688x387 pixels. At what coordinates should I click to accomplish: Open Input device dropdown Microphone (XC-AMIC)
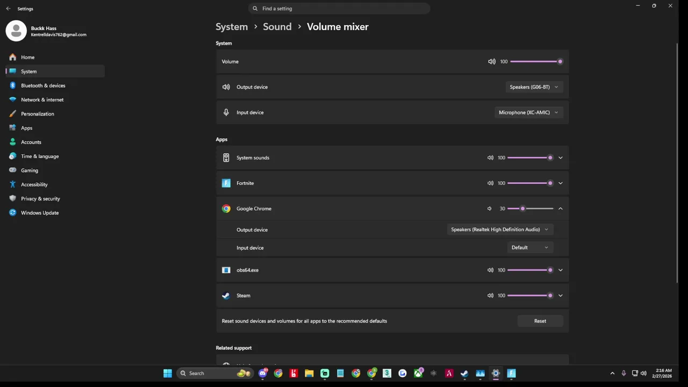pos(528,112)
